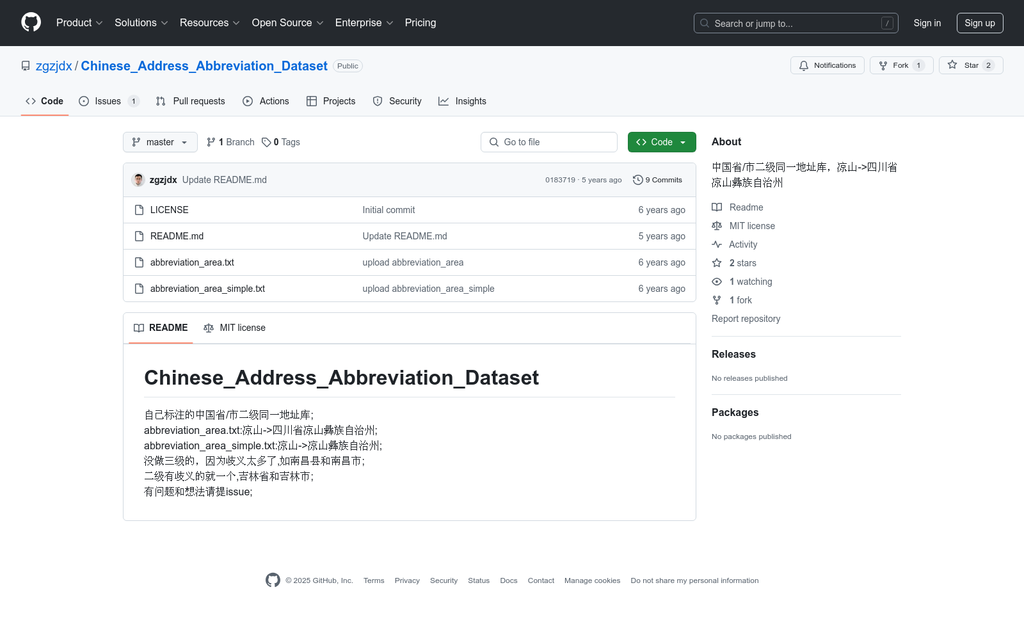This screenshot has width=1024, height=640.
Task: Open the LICENSE file
Action: 170,210
